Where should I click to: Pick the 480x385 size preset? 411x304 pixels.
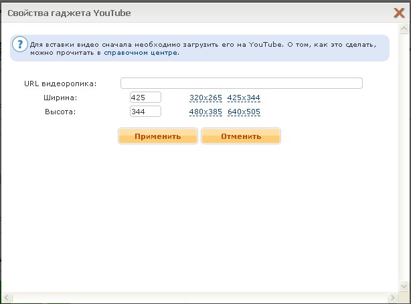tap(205, 112)
